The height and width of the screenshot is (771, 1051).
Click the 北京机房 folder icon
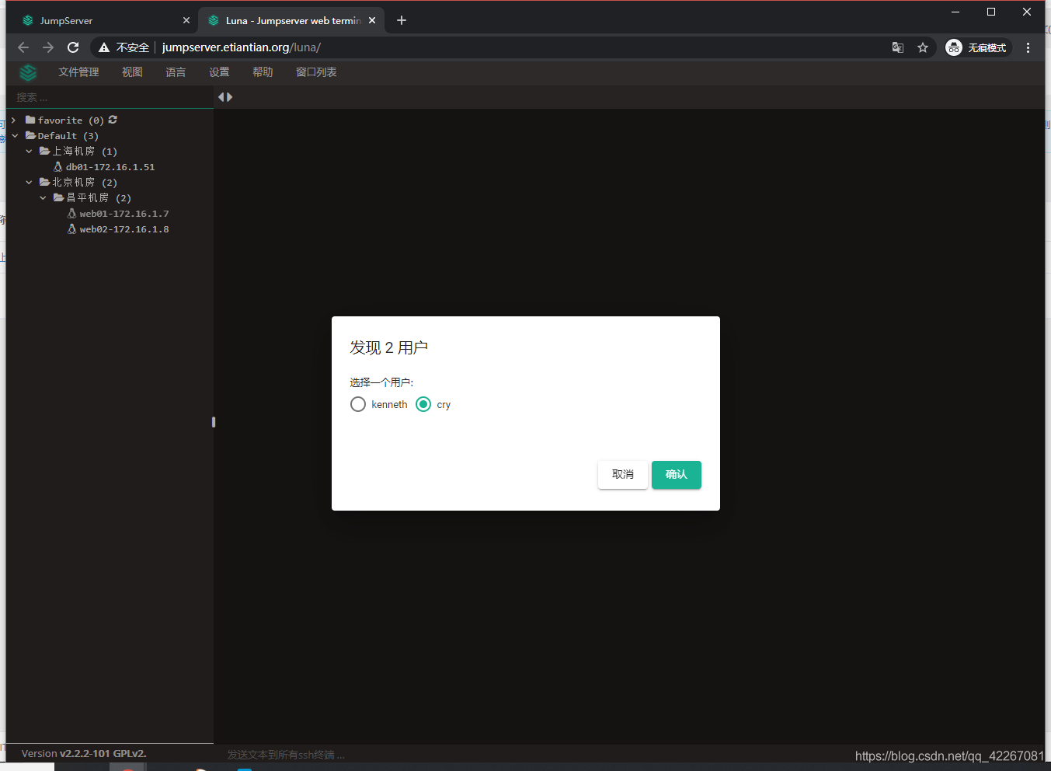point(45,182)
